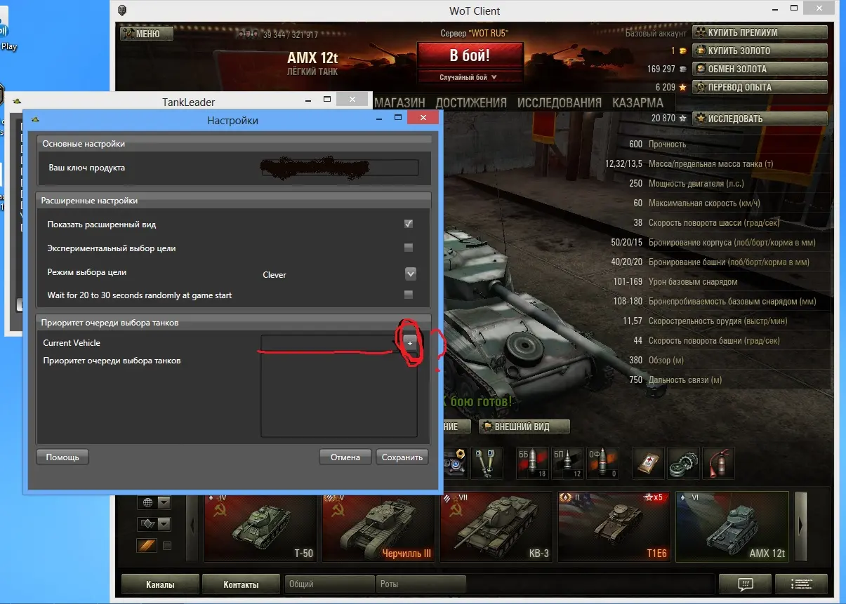Advance the tank carousel with right arrow
The width and height of the screenshot is (846, 604).
click(x=800, y=526)
